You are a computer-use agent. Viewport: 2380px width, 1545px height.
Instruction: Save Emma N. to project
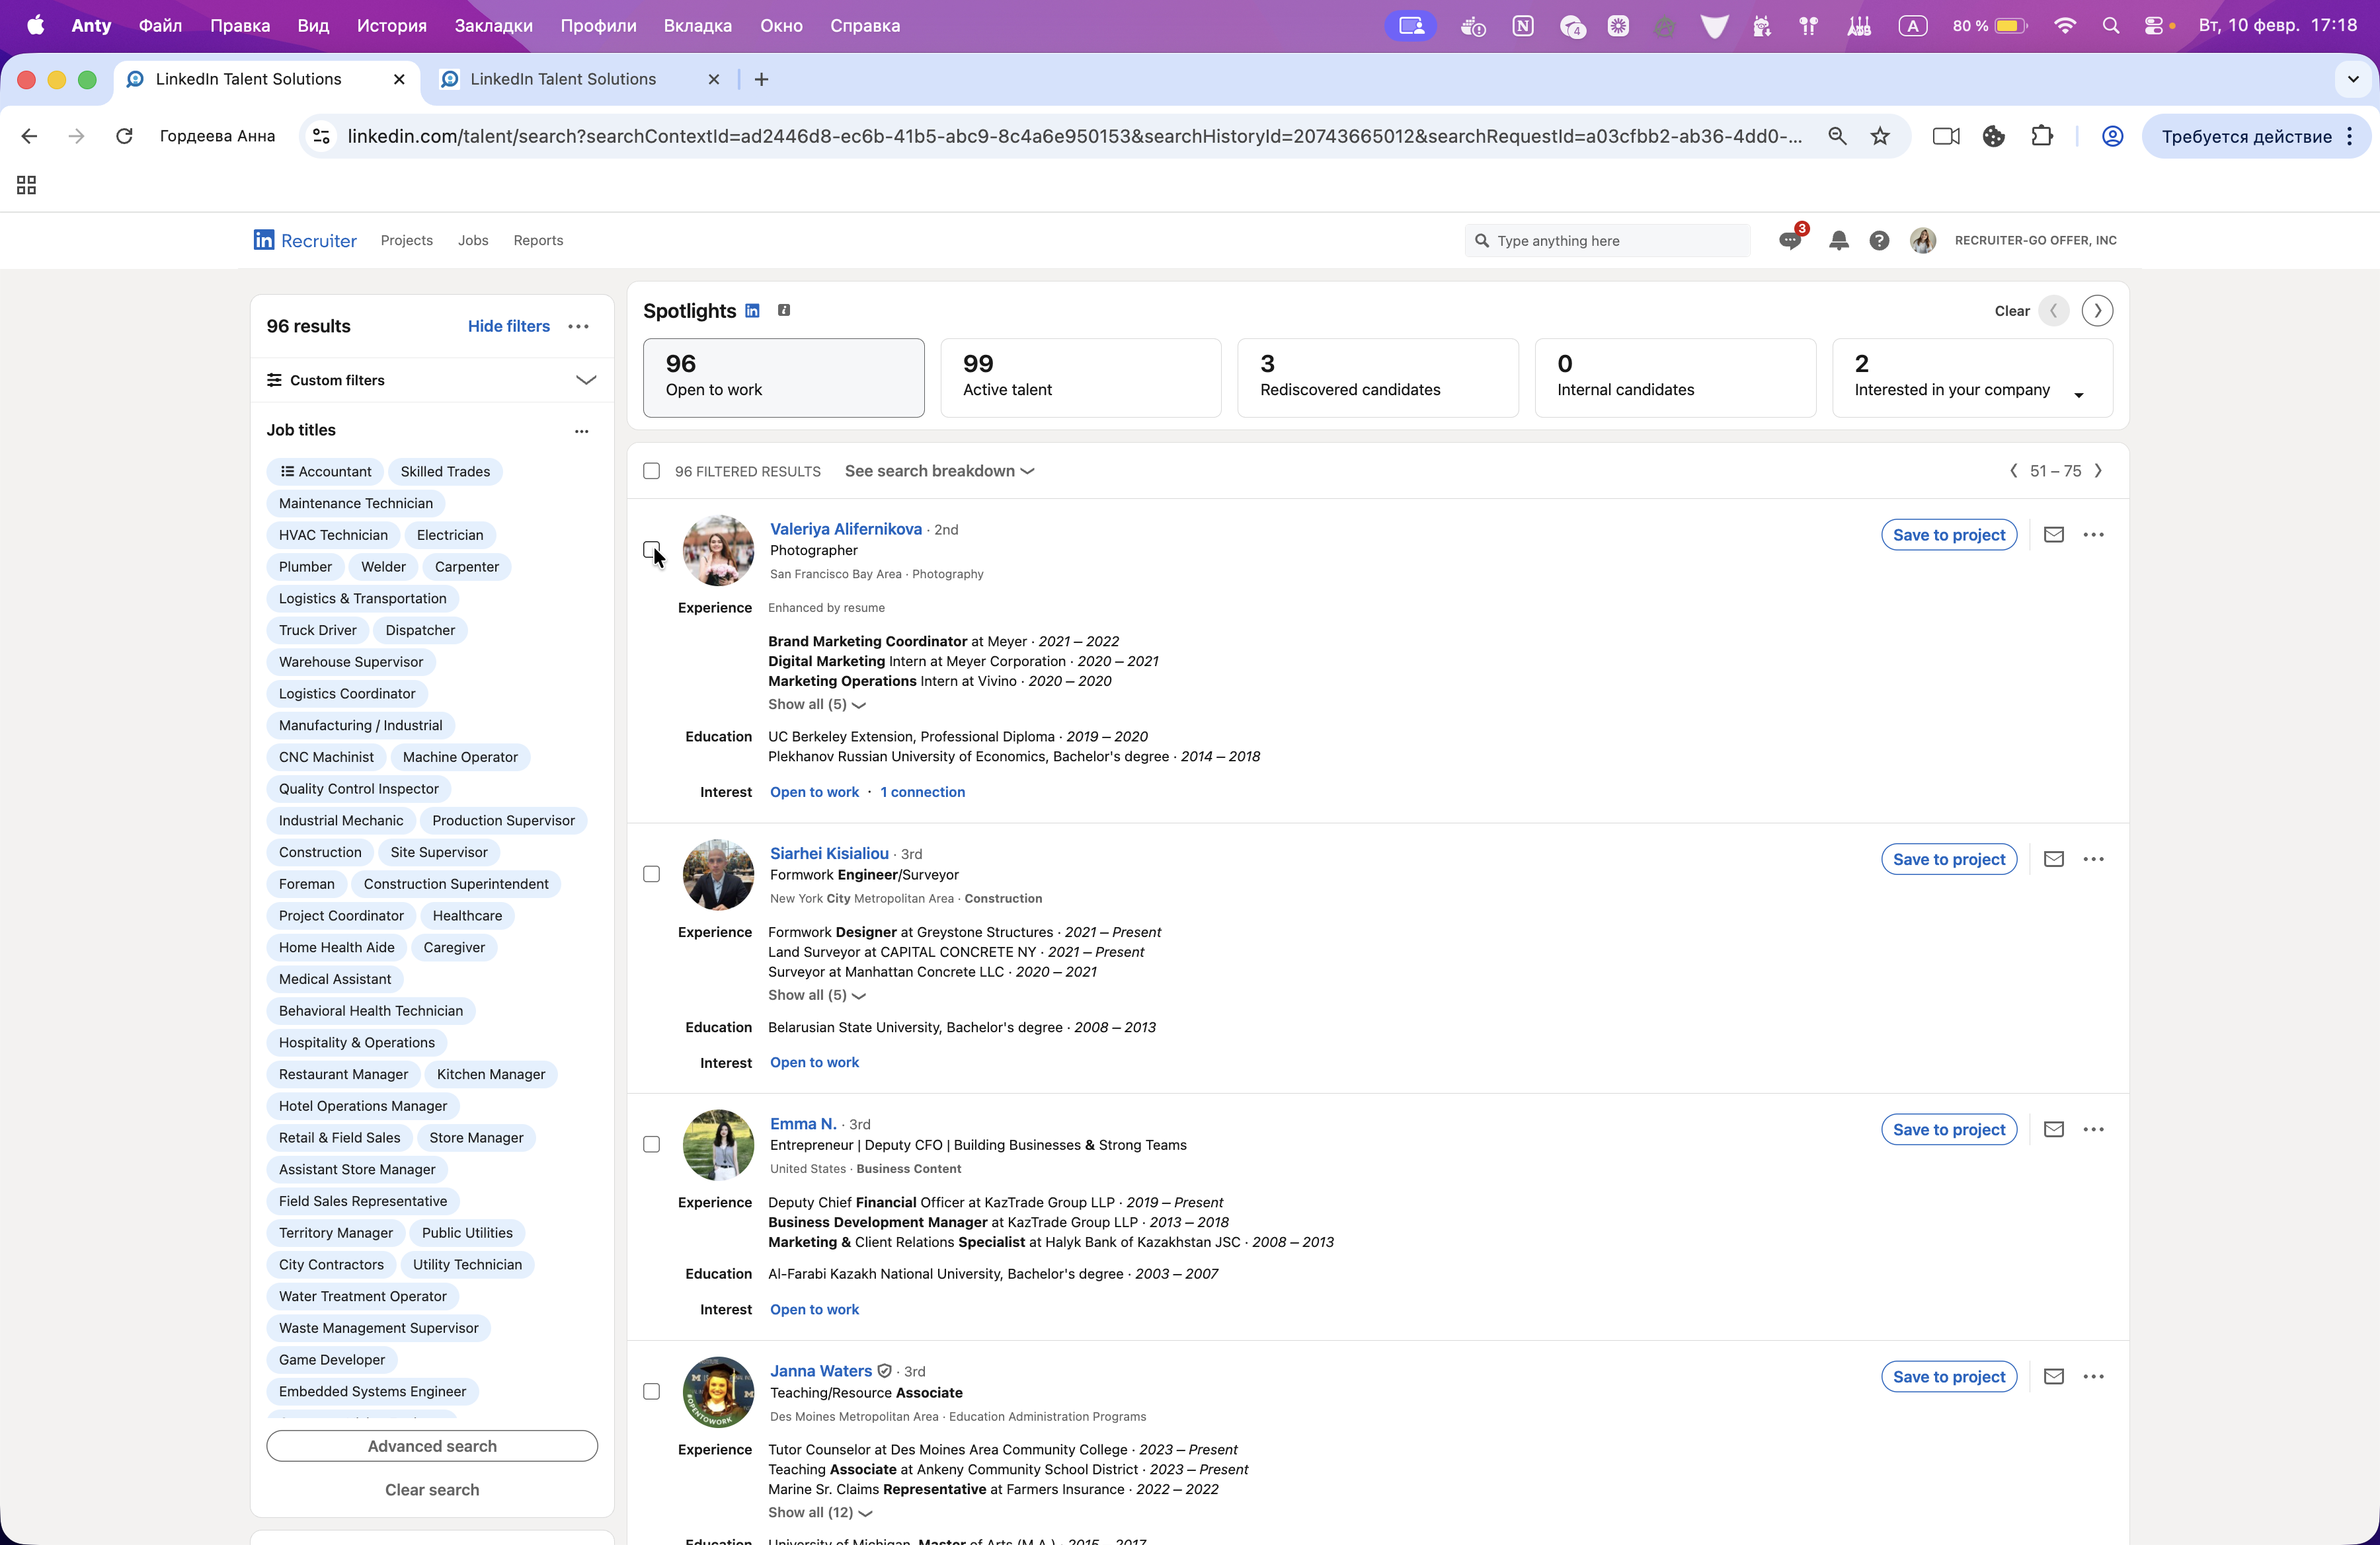coord(1948,1129)
